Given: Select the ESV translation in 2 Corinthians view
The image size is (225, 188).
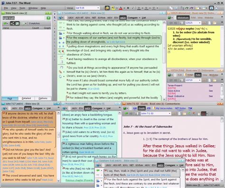Looking at the screenshot, I should [116, 18].
